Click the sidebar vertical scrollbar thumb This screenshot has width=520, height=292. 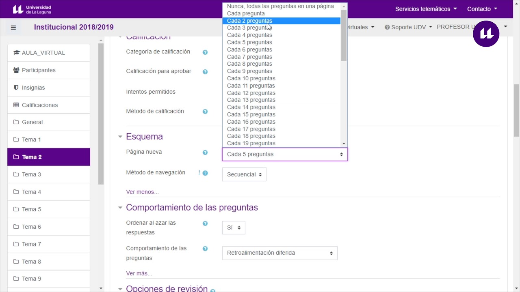point(101,114)
